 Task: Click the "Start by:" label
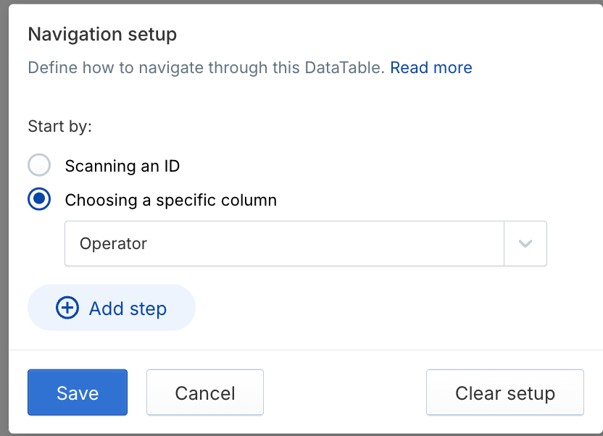point(60,126)
